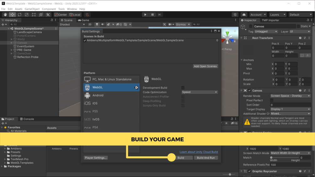Click Build And Run button
The width and height of the screenshot is (315, 177).
coord(206,158)
